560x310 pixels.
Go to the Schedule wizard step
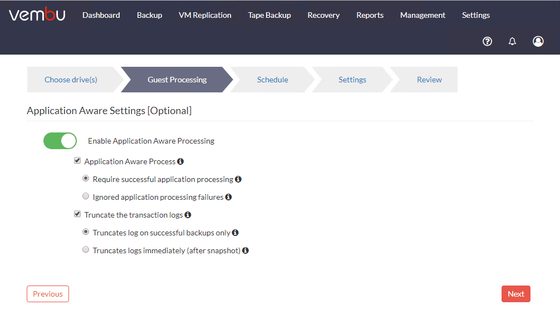click(x=272, y=80)
